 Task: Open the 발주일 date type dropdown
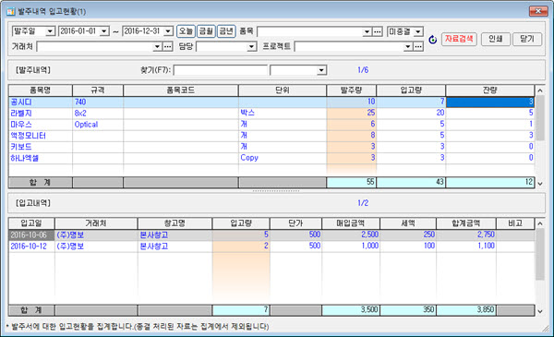tap(50, 31)
